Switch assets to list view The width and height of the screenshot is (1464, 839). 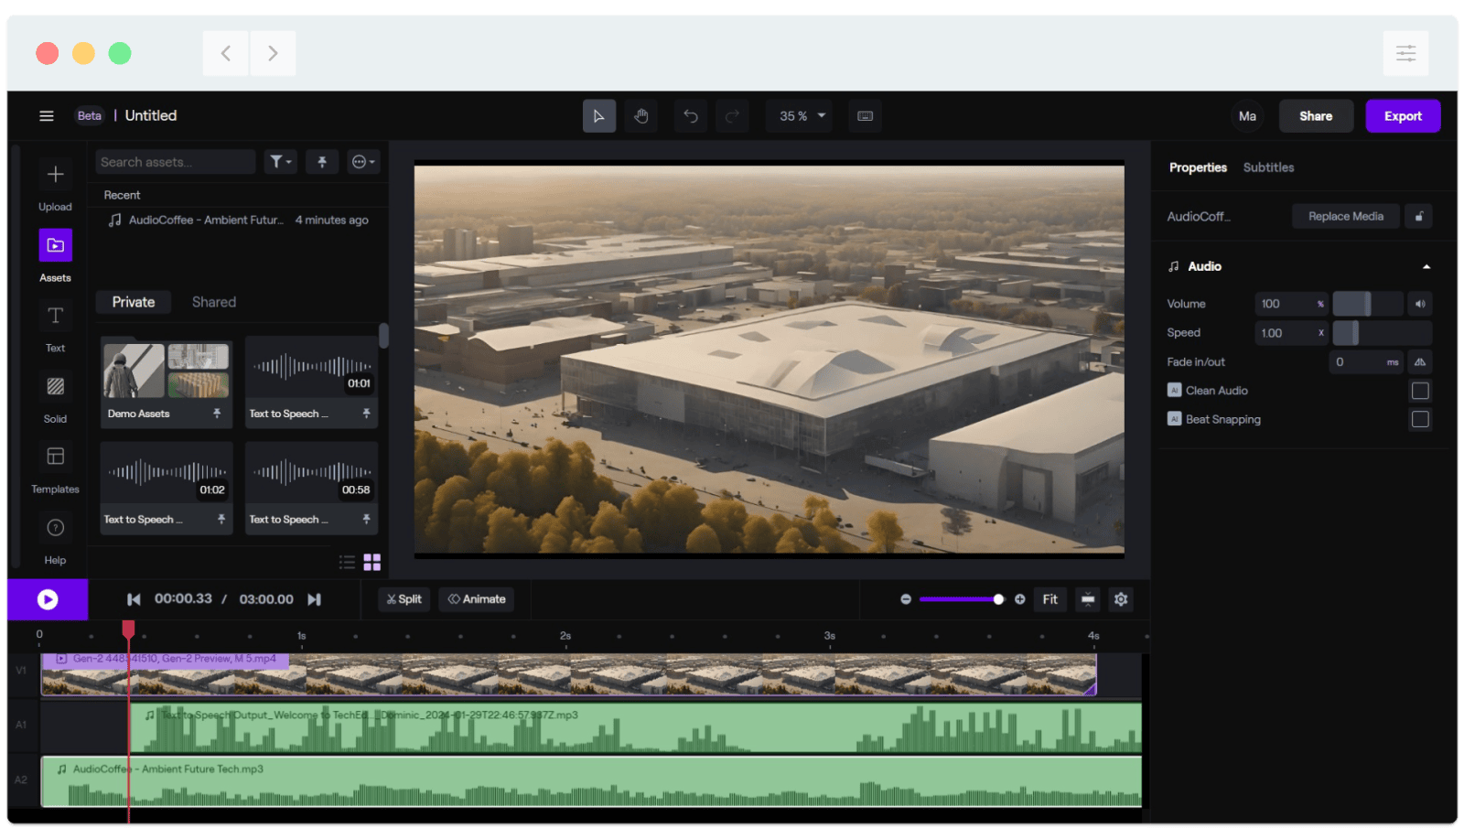tap(347, 562)
